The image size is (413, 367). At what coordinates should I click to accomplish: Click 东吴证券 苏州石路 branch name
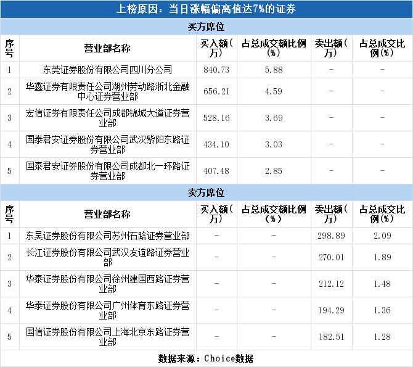(107, 236)
